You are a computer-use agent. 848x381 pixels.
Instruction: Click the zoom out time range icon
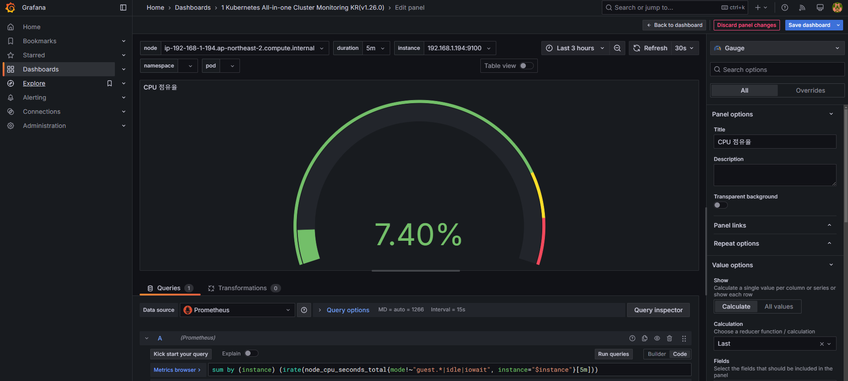tap(617, 48)
